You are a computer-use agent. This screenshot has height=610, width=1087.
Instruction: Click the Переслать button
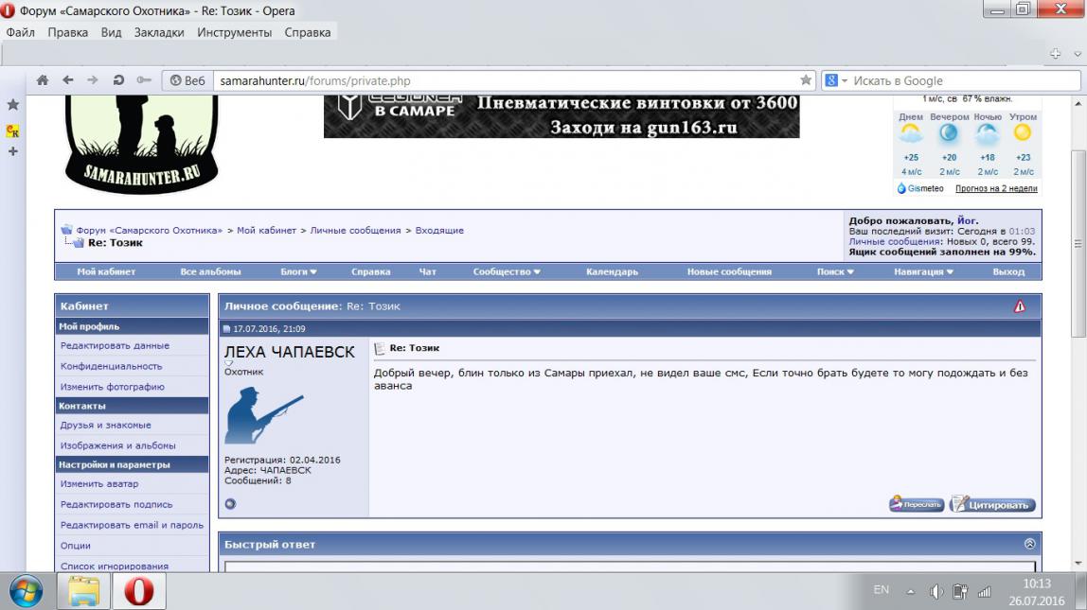click(917, 505)
